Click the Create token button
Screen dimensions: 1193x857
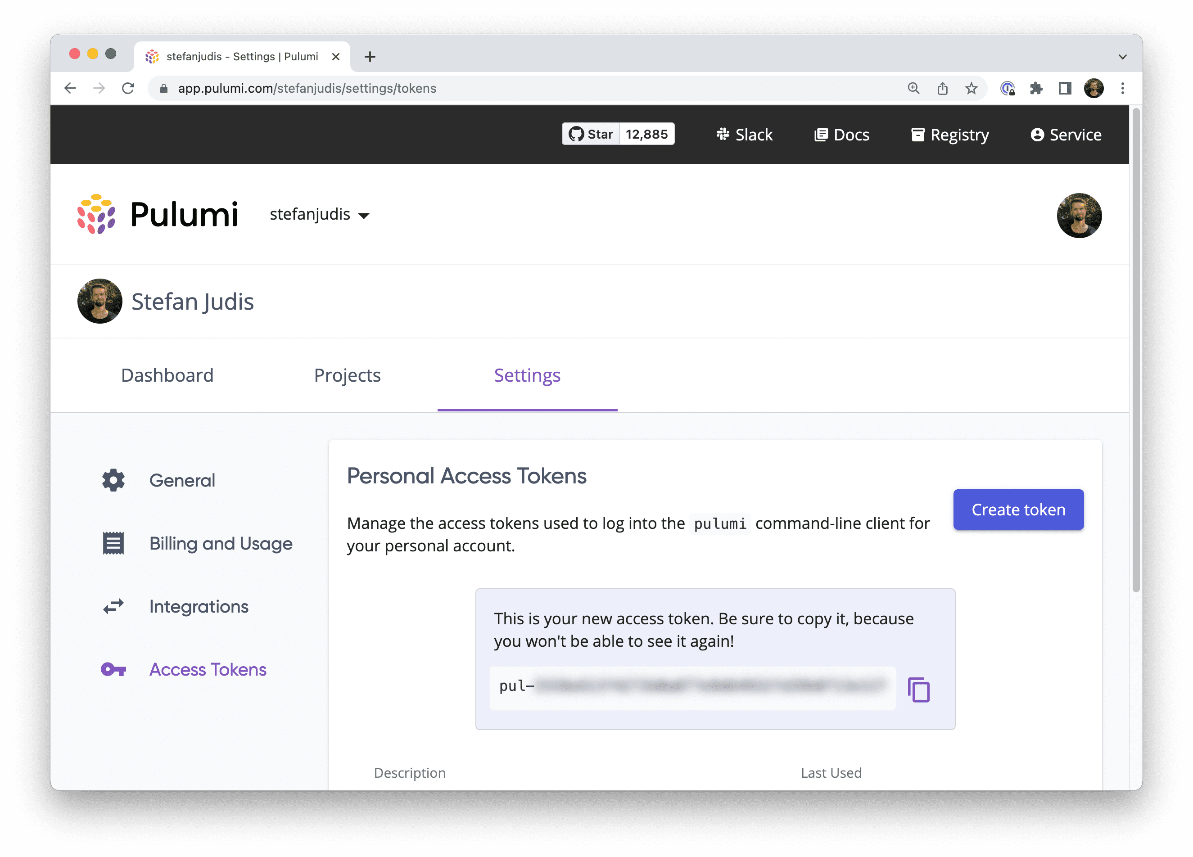click(x=1018, y=509)
